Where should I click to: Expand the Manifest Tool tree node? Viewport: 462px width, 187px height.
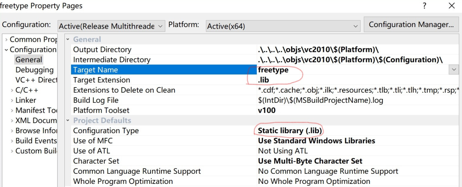click(12, 110)
